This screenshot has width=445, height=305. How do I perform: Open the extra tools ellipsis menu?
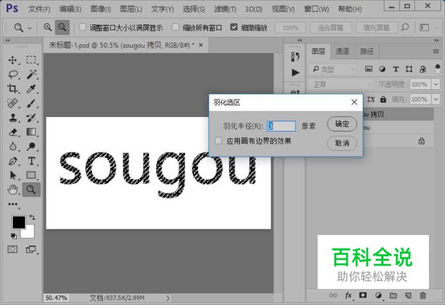(13, 204)
